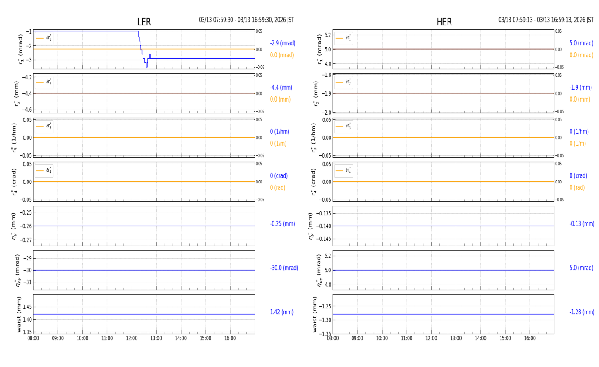Click the blue -2.9 (mrad) value in LER
Viewport: 599px width, 367px height.
[x=283, y=43]
